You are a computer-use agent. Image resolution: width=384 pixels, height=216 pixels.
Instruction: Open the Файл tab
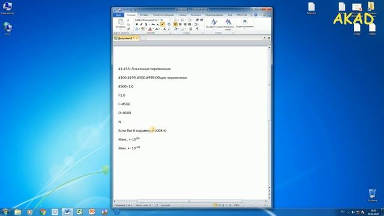(119, 15)
